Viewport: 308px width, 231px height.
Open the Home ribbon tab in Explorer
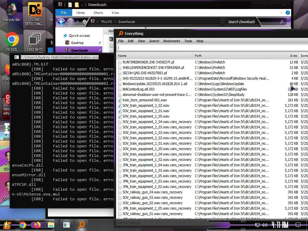click(81, 13)
